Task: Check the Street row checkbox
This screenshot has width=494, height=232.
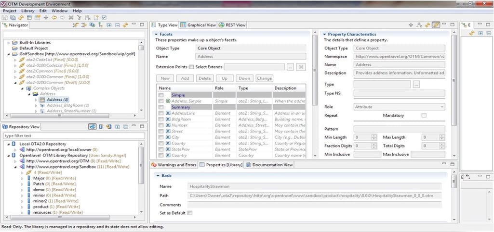Action: [161, 131]
